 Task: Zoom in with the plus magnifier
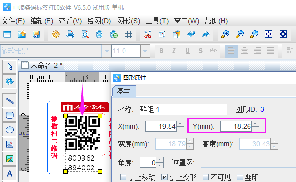tap(225, 34)
